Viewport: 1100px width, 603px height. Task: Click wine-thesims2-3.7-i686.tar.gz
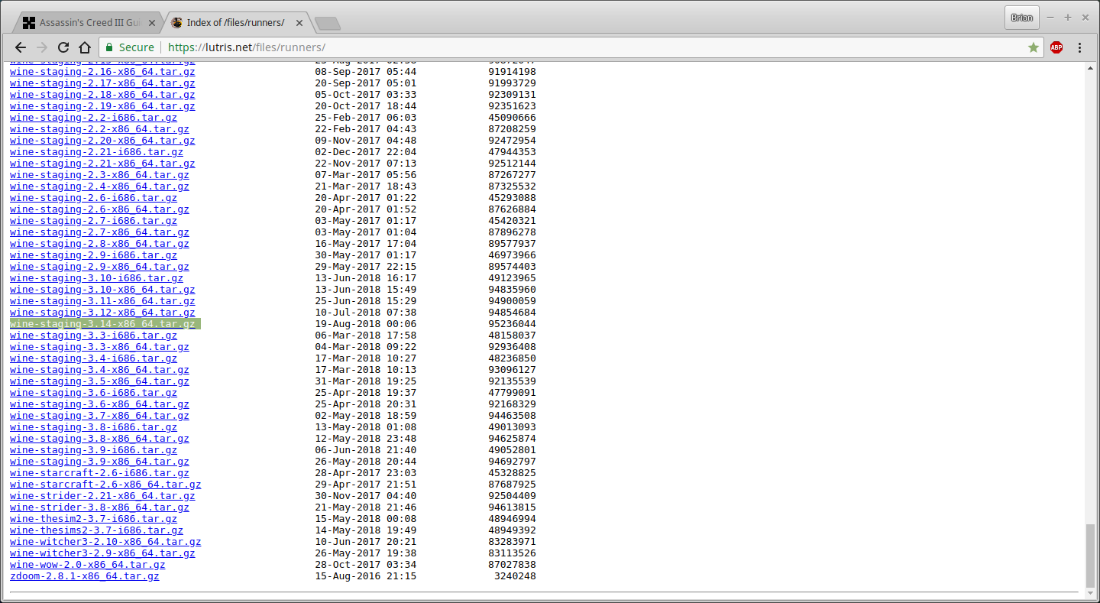click(96, 530)
